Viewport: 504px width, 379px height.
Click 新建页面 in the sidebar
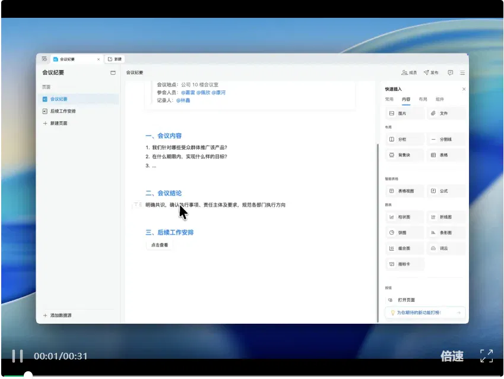point(55,123)
